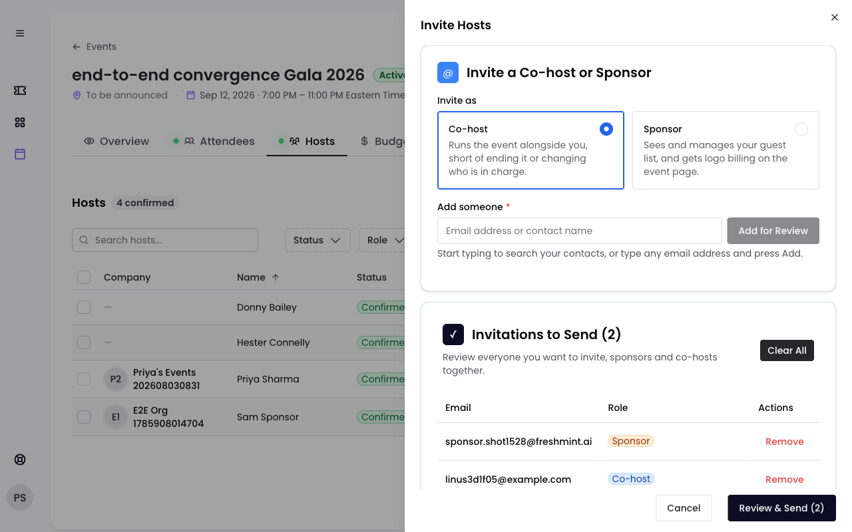852x532 pixels.
Task: Remove the sponsor.shot1528@freshmint.ai invitation
Action: click(785, 442)
